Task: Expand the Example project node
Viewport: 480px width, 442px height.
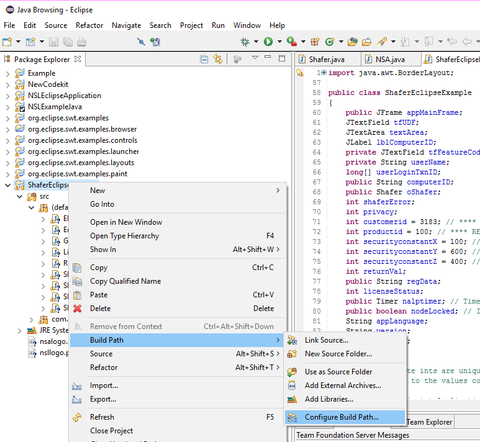Action: click(8, 73)
